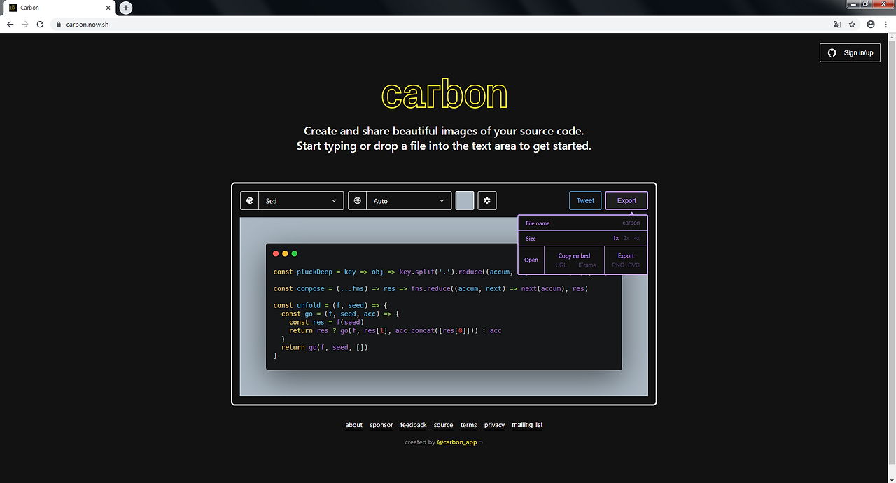Open the settings gear icon
The height and width of the screenshot is (483, 896).
tap(487, 201)
